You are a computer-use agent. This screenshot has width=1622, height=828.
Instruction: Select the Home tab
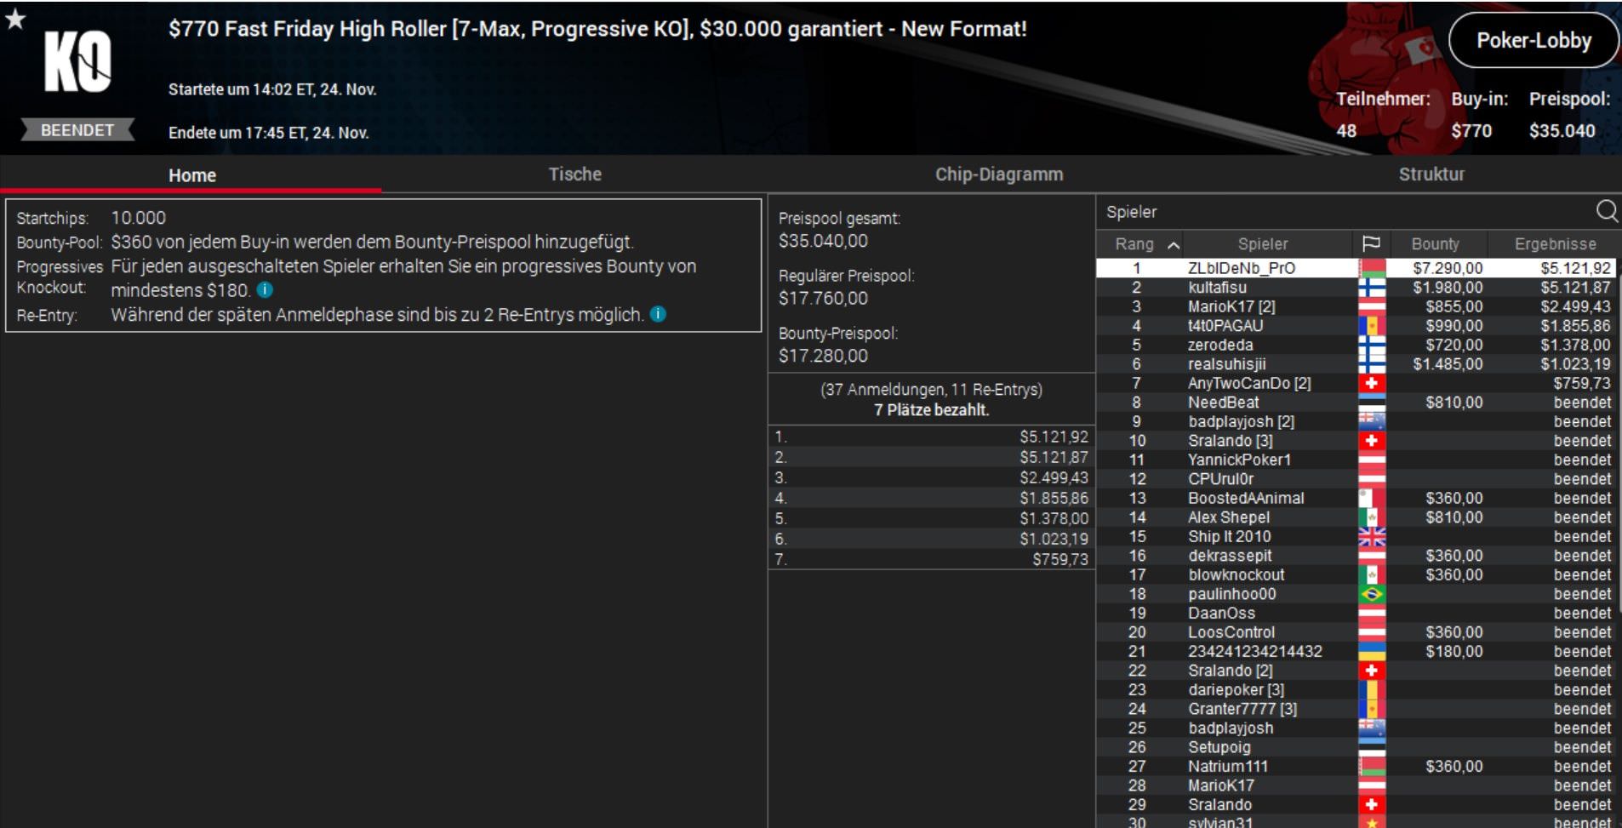[191, 175]
